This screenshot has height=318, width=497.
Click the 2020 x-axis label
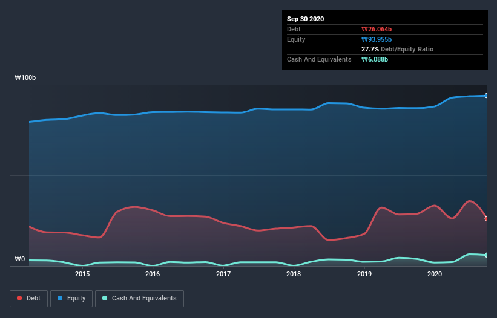point(435,274)
